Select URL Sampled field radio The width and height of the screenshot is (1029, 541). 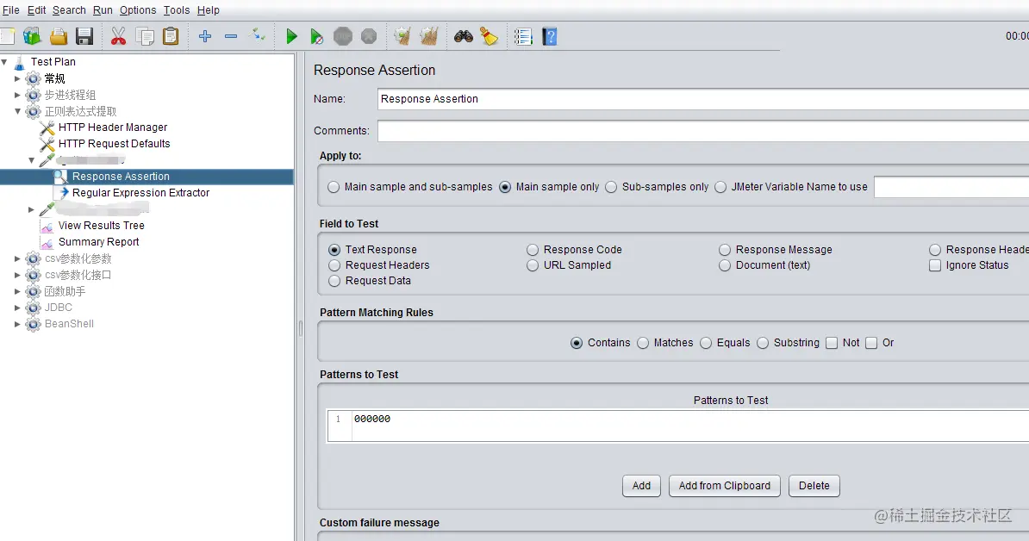point(533,265)
